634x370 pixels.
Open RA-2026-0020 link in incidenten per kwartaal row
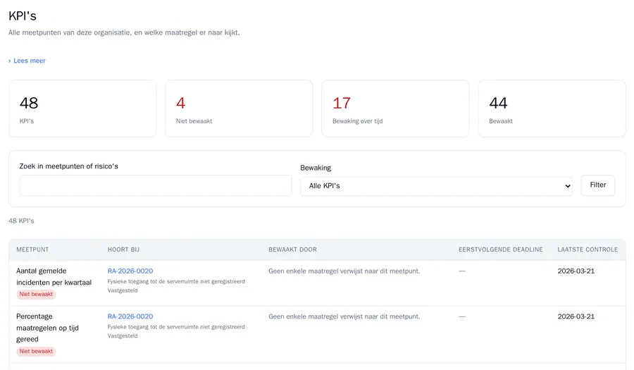coord(130,271)
